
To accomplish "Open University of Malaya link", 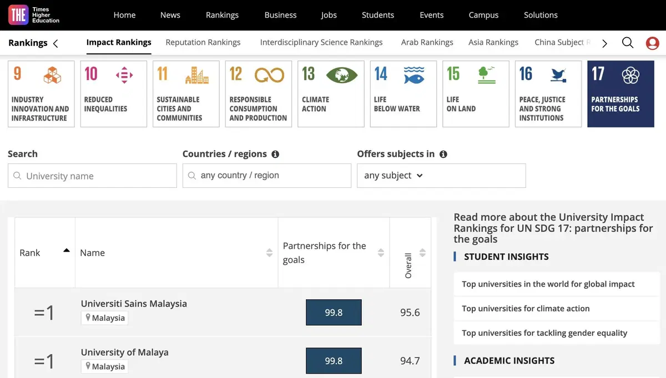I will 125,352.
